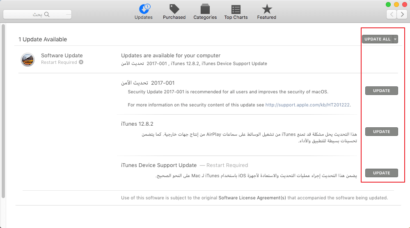
Task: Open the Top Charts list icon
Action: pyautogui.click(x=236, y=9)
